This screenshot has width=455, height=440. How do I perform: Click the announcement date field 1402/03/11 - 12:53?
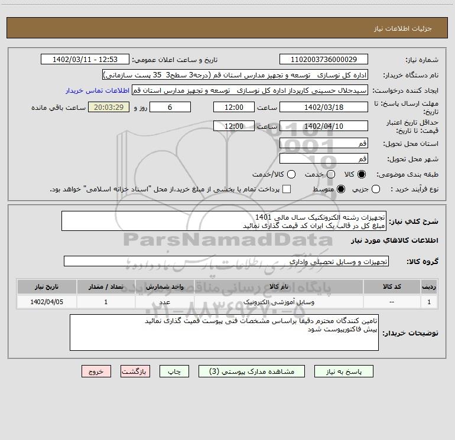[85, 60]
